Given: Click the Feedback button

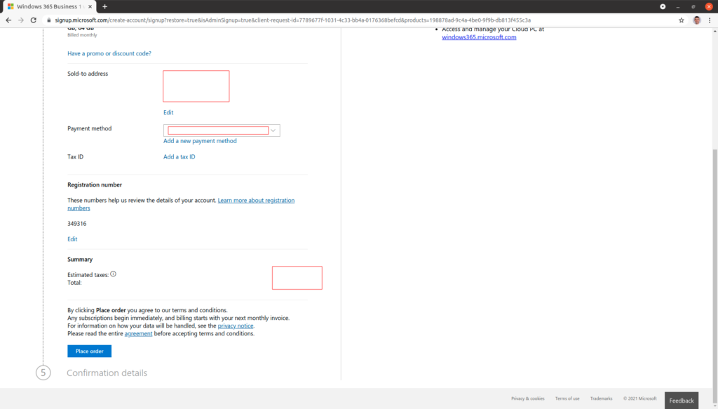Looking at the screenshot, I should click(x=682, y=401).
